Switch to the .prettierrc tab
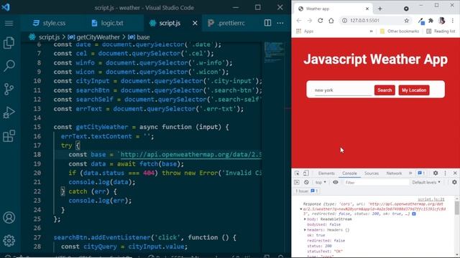The image size is (460, 258). point(226,23)
